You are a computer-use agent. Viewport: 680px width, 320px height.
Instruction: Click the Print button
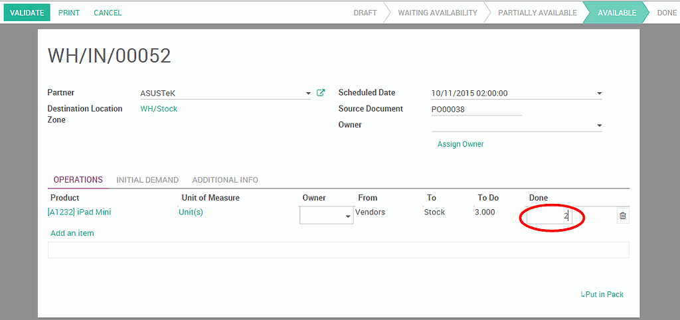69,13
